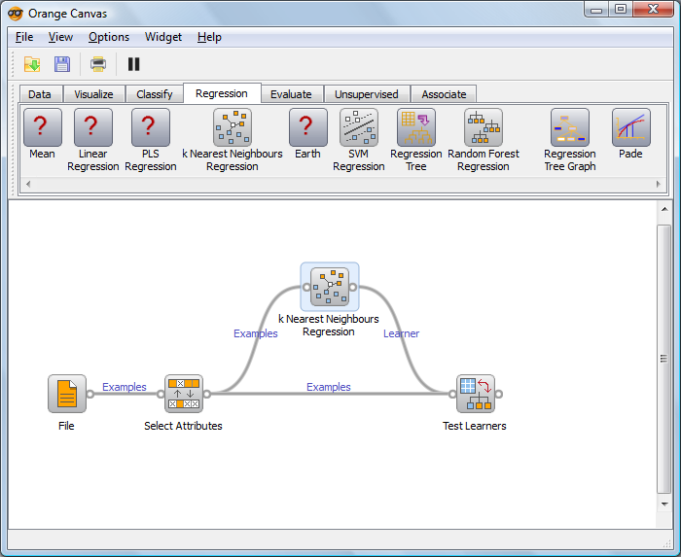Add the PLS Regression widget
The width and height of the screenshot is (681, 557).
[x=150, y=127]
